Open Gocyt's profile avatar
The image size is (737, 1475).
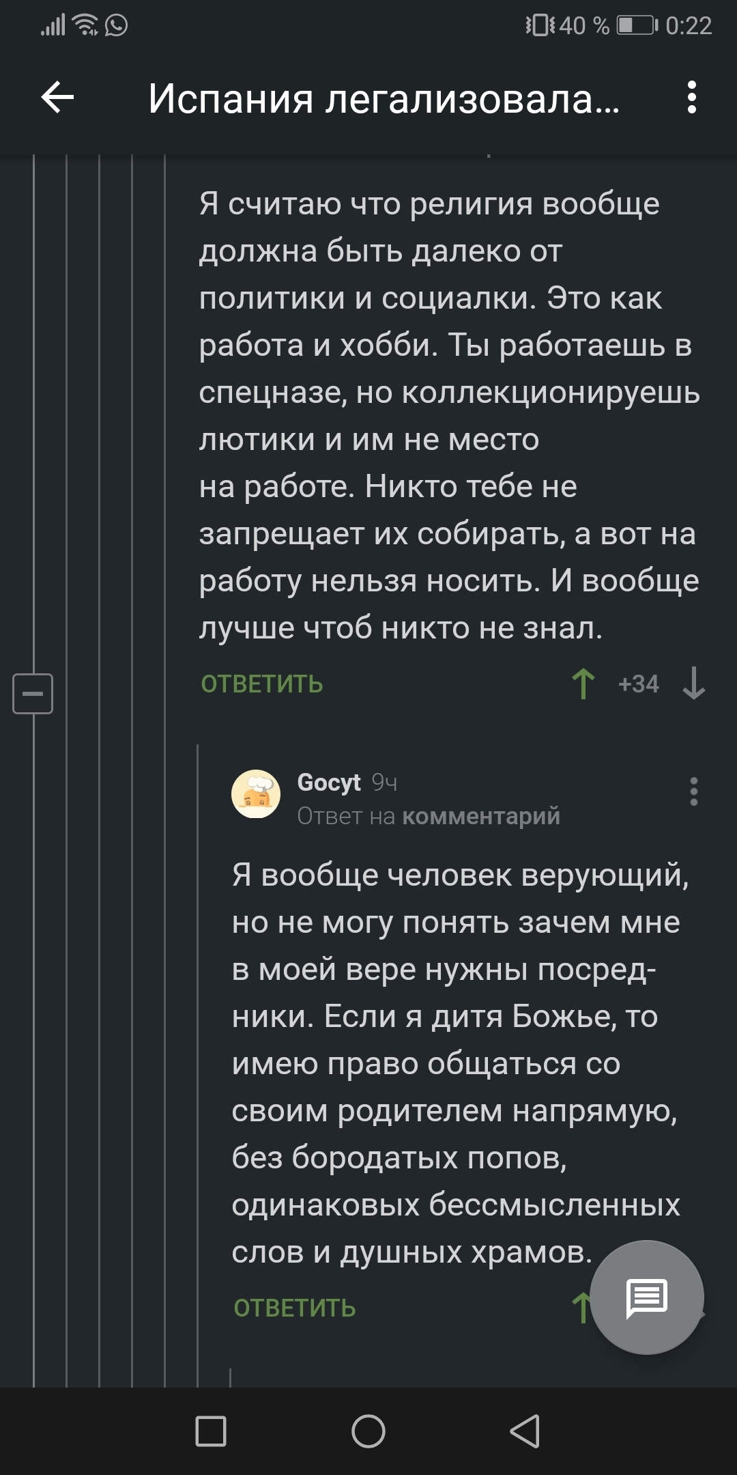point(257,794)
